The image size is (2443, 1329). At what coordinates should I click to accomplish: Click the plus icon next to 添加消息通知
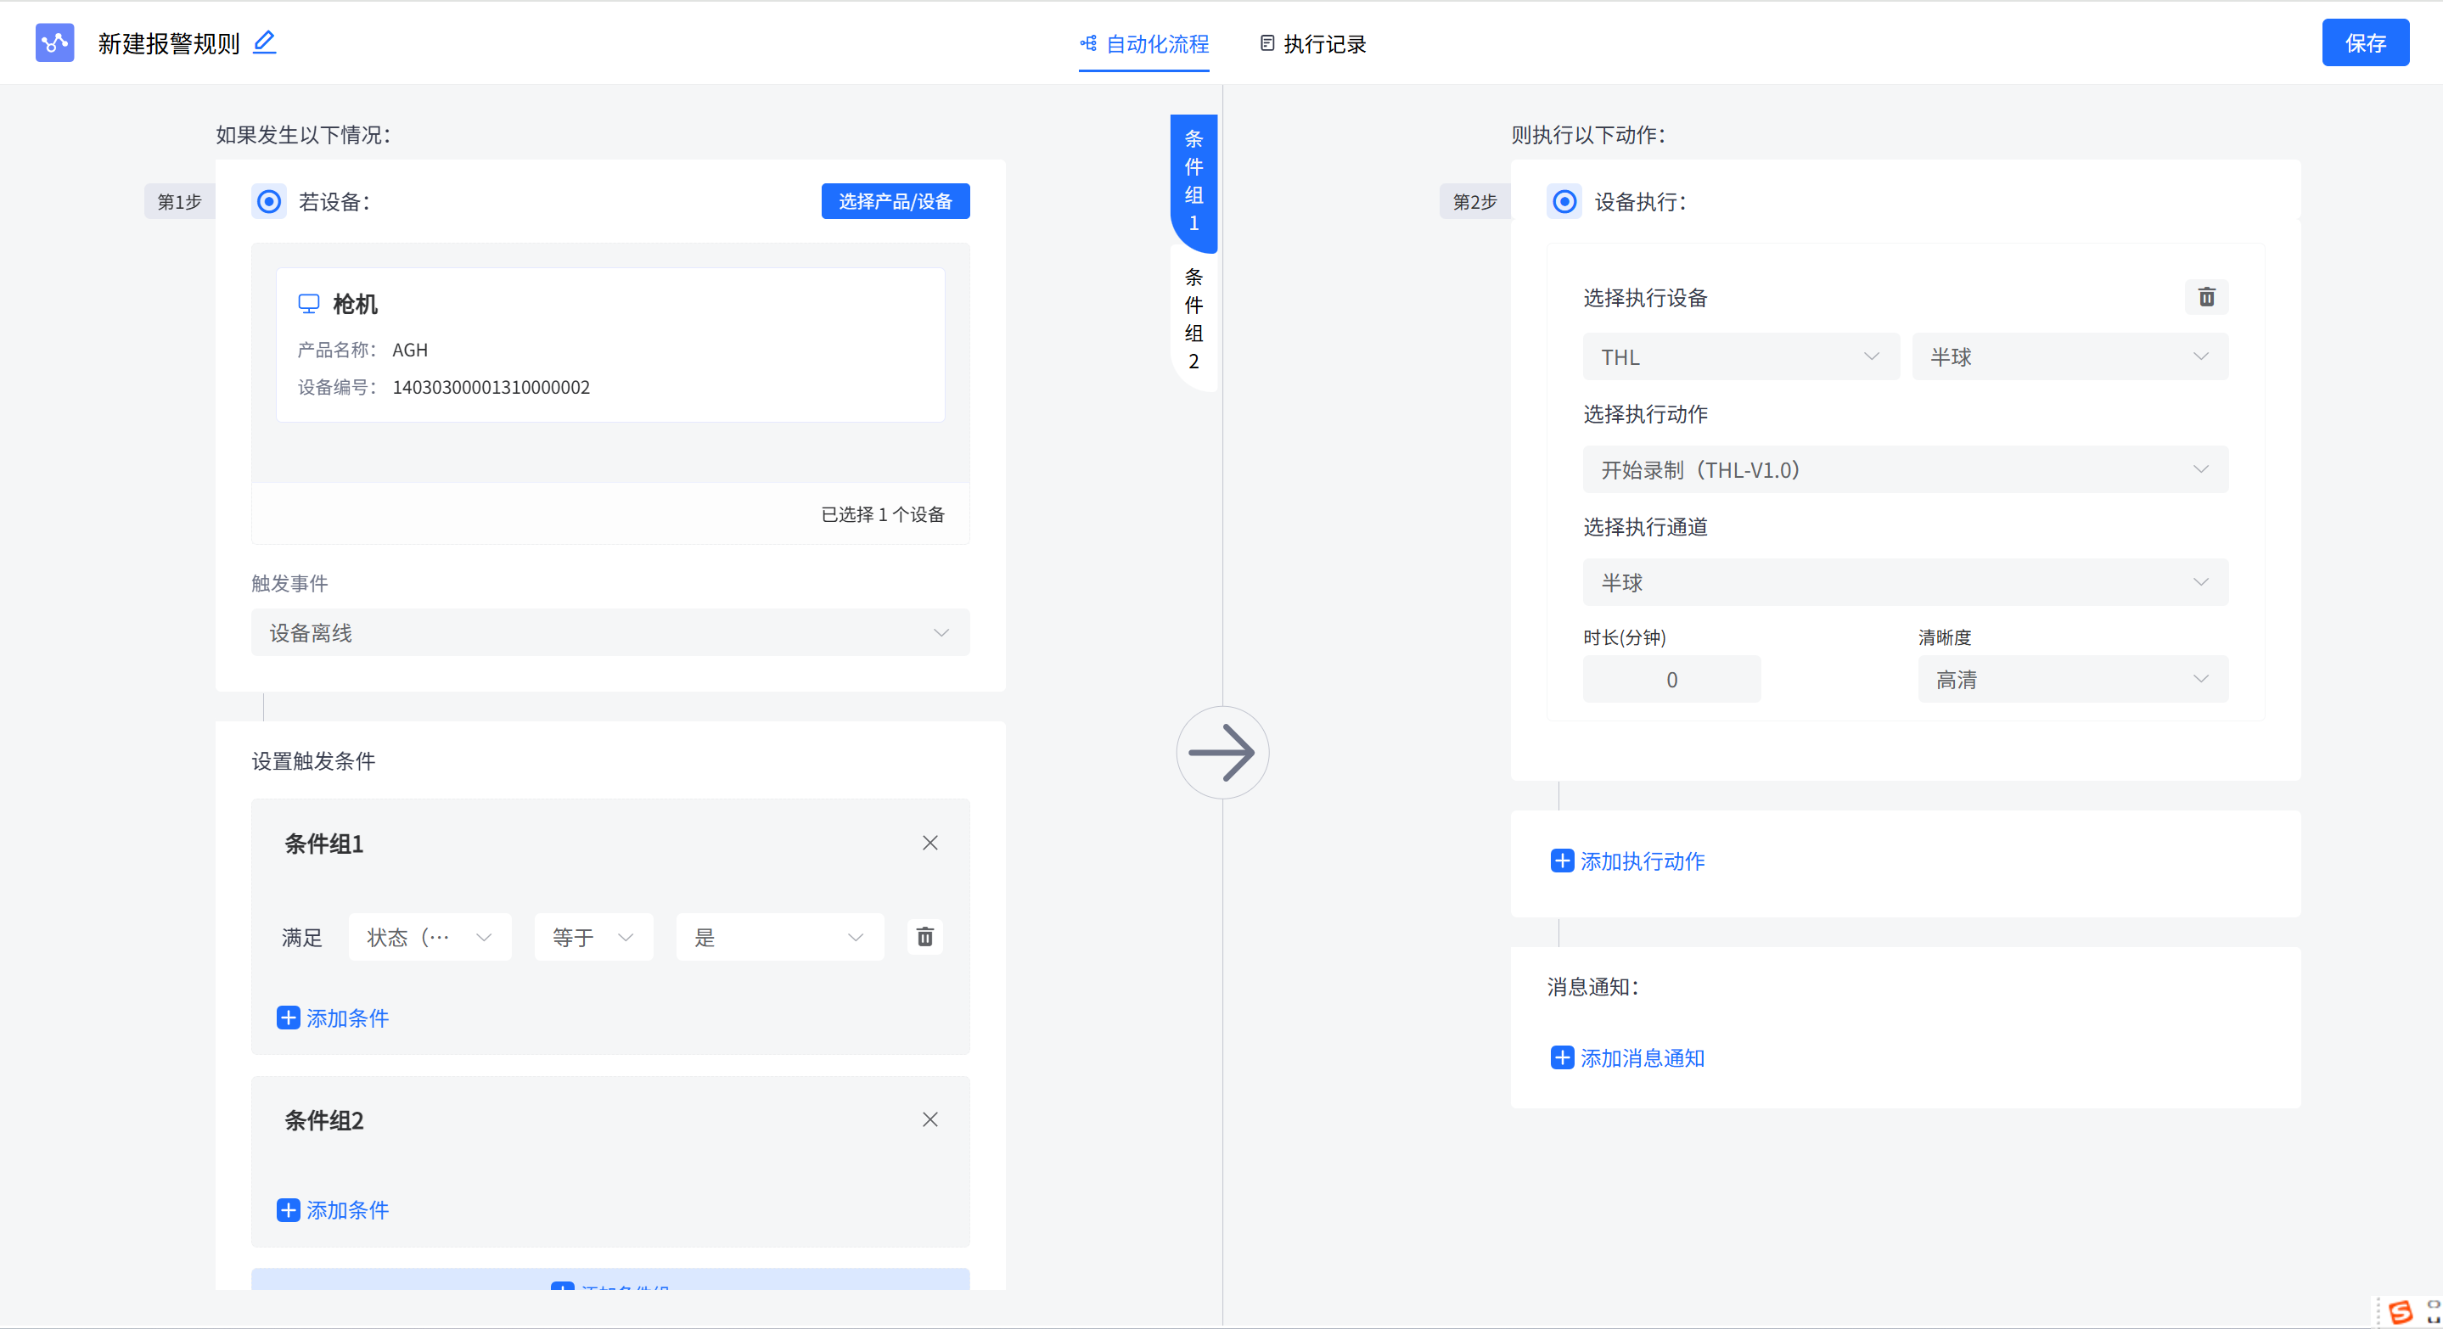pyautogui.click(x=1562, y=1058)
